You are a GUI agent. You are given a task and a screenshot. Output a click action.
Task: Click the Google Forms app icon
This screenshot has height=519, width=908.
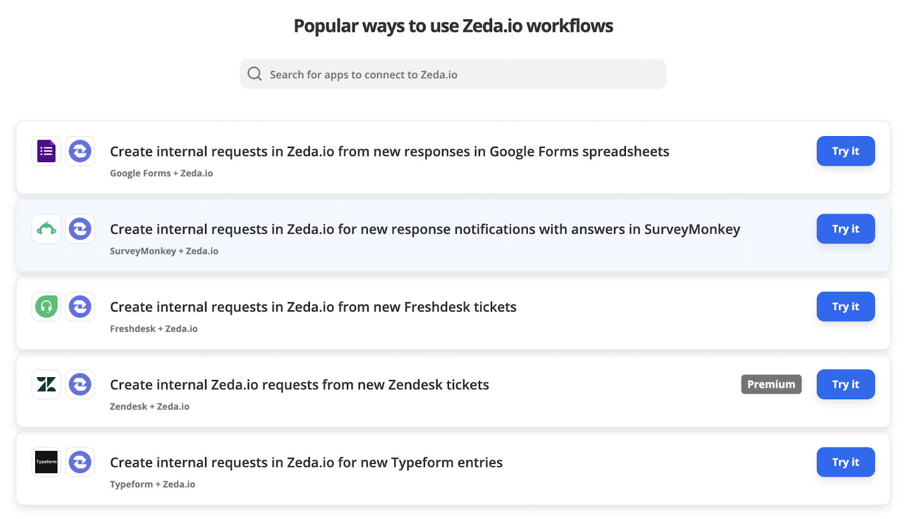(x=47, y=151)
